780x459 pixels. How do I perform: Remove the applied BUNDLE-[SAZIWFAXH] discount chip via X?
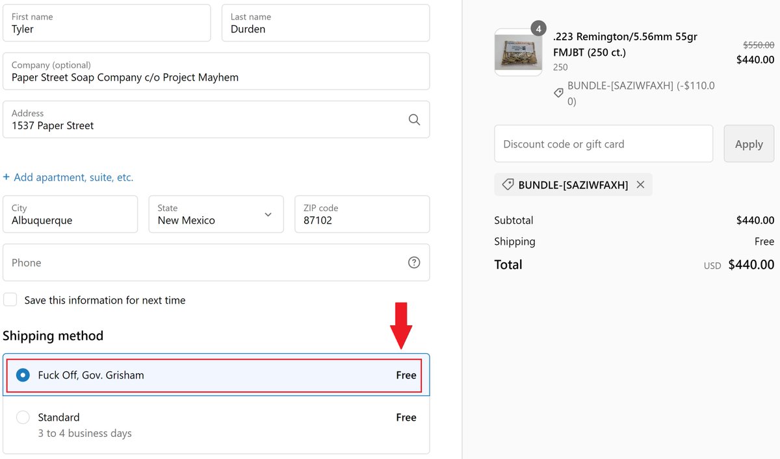point(640,185)
